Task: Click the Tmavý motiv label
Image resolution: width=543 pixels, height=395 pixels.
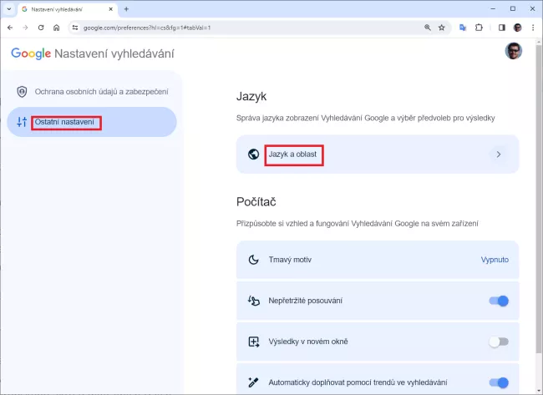Action: pos(290,260)
